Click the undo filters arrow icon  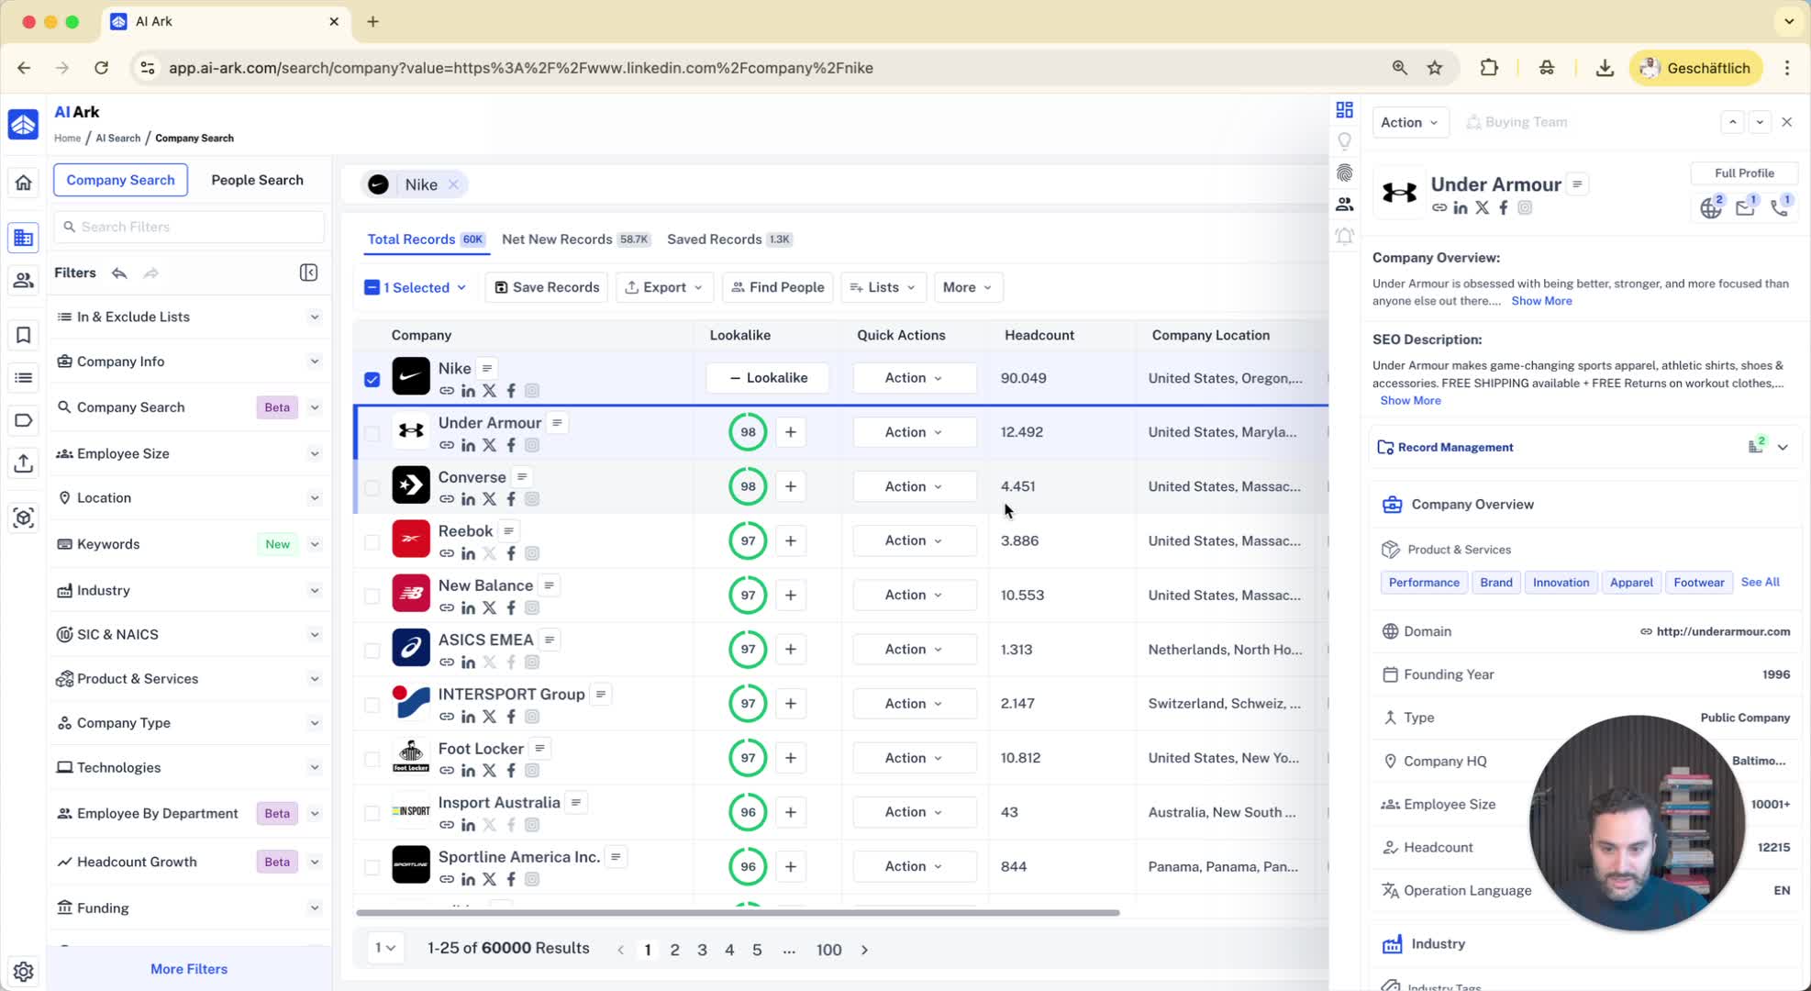tap(119, 273)
